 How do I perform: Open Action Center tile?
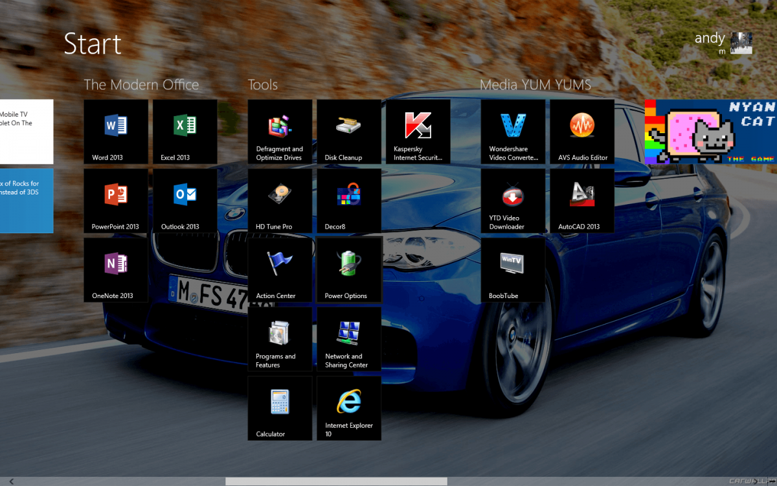[x=280, y=270]
